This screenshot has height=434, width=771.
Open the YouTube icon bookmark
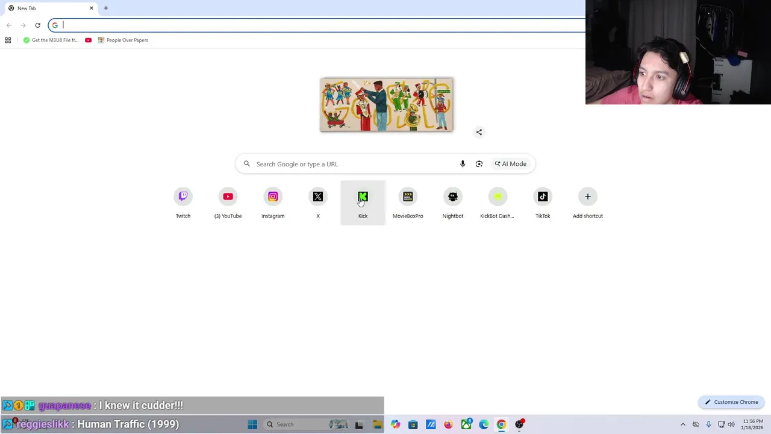pos(89,40)
